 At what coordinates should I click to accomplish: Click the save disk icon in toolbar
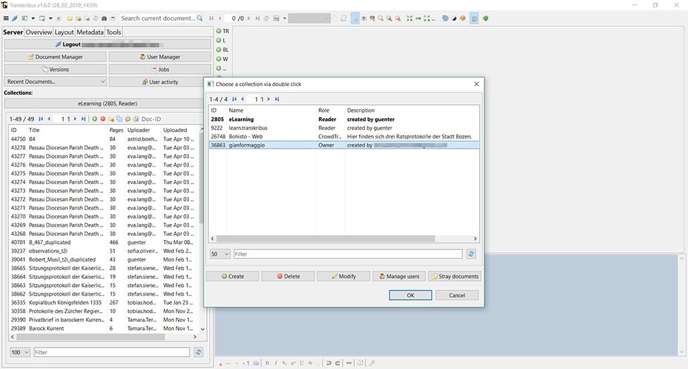point(276,18)
